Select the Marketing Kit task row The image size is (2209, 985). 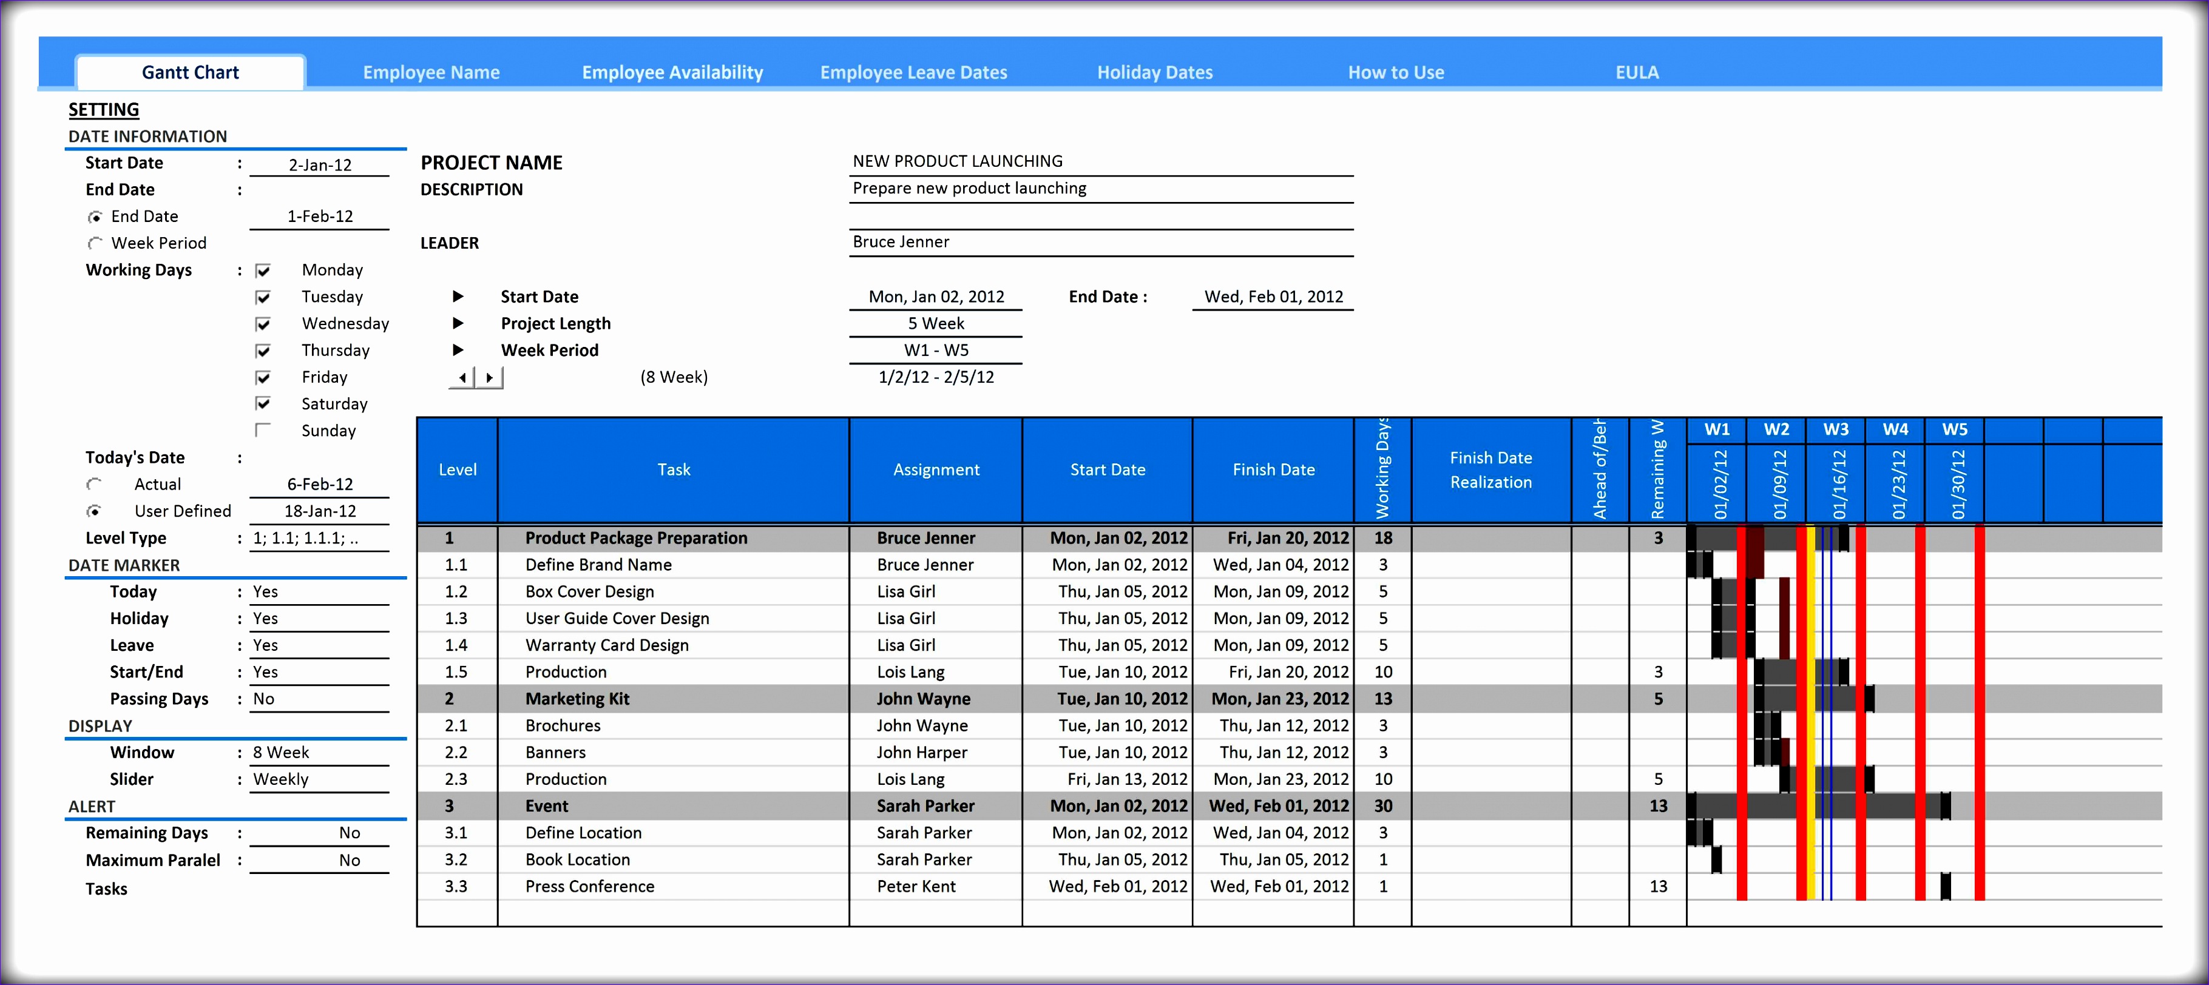pyautogui.click(x=577, y=699)
